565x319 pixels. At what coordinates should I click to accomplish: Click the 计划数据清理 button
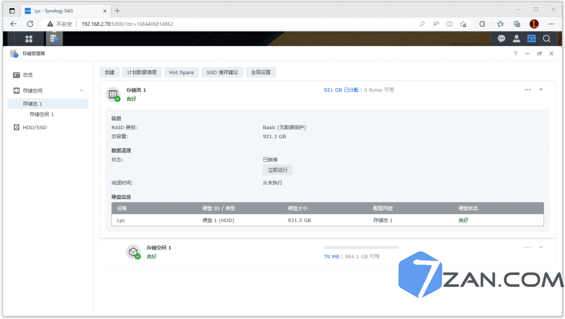point(142,72)
